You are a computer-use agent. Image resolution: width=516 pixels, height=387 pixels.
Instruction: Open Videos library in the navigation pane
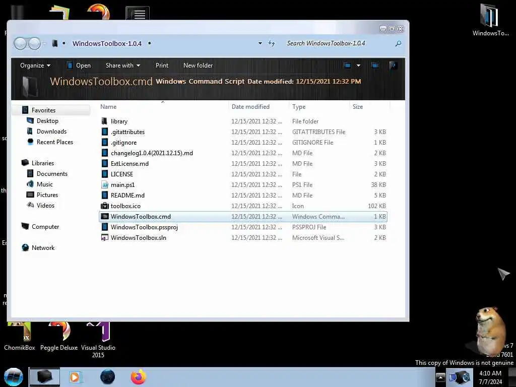(x=45, y=206)
